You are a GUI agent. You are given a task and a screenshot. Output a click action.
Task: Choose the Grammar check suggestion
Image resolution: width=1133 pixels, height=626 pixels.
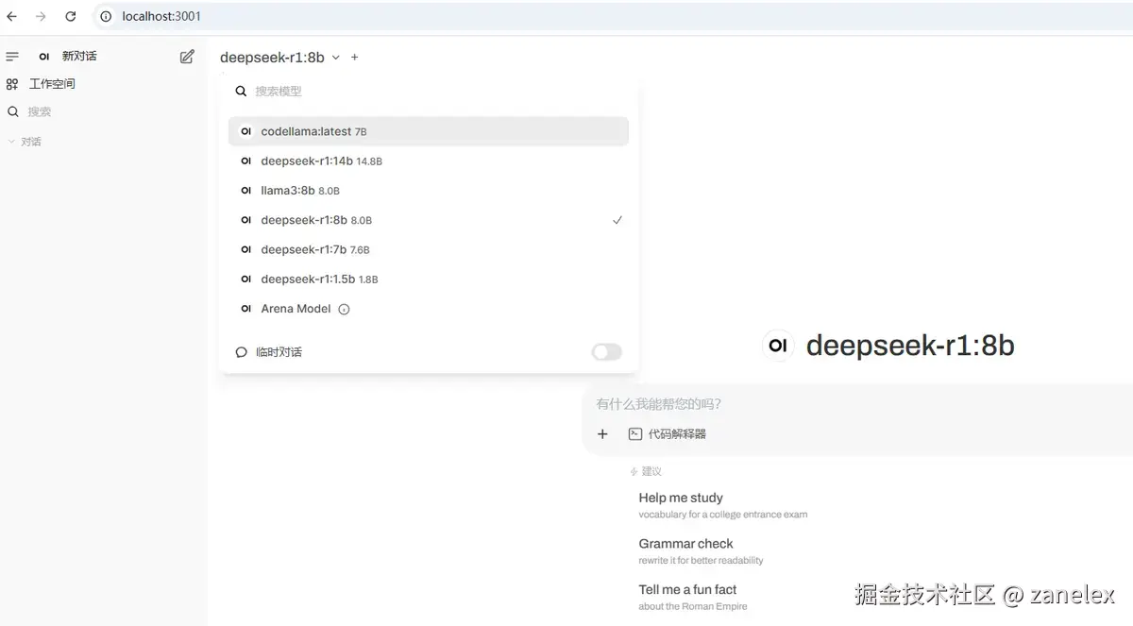click(702, 551)
